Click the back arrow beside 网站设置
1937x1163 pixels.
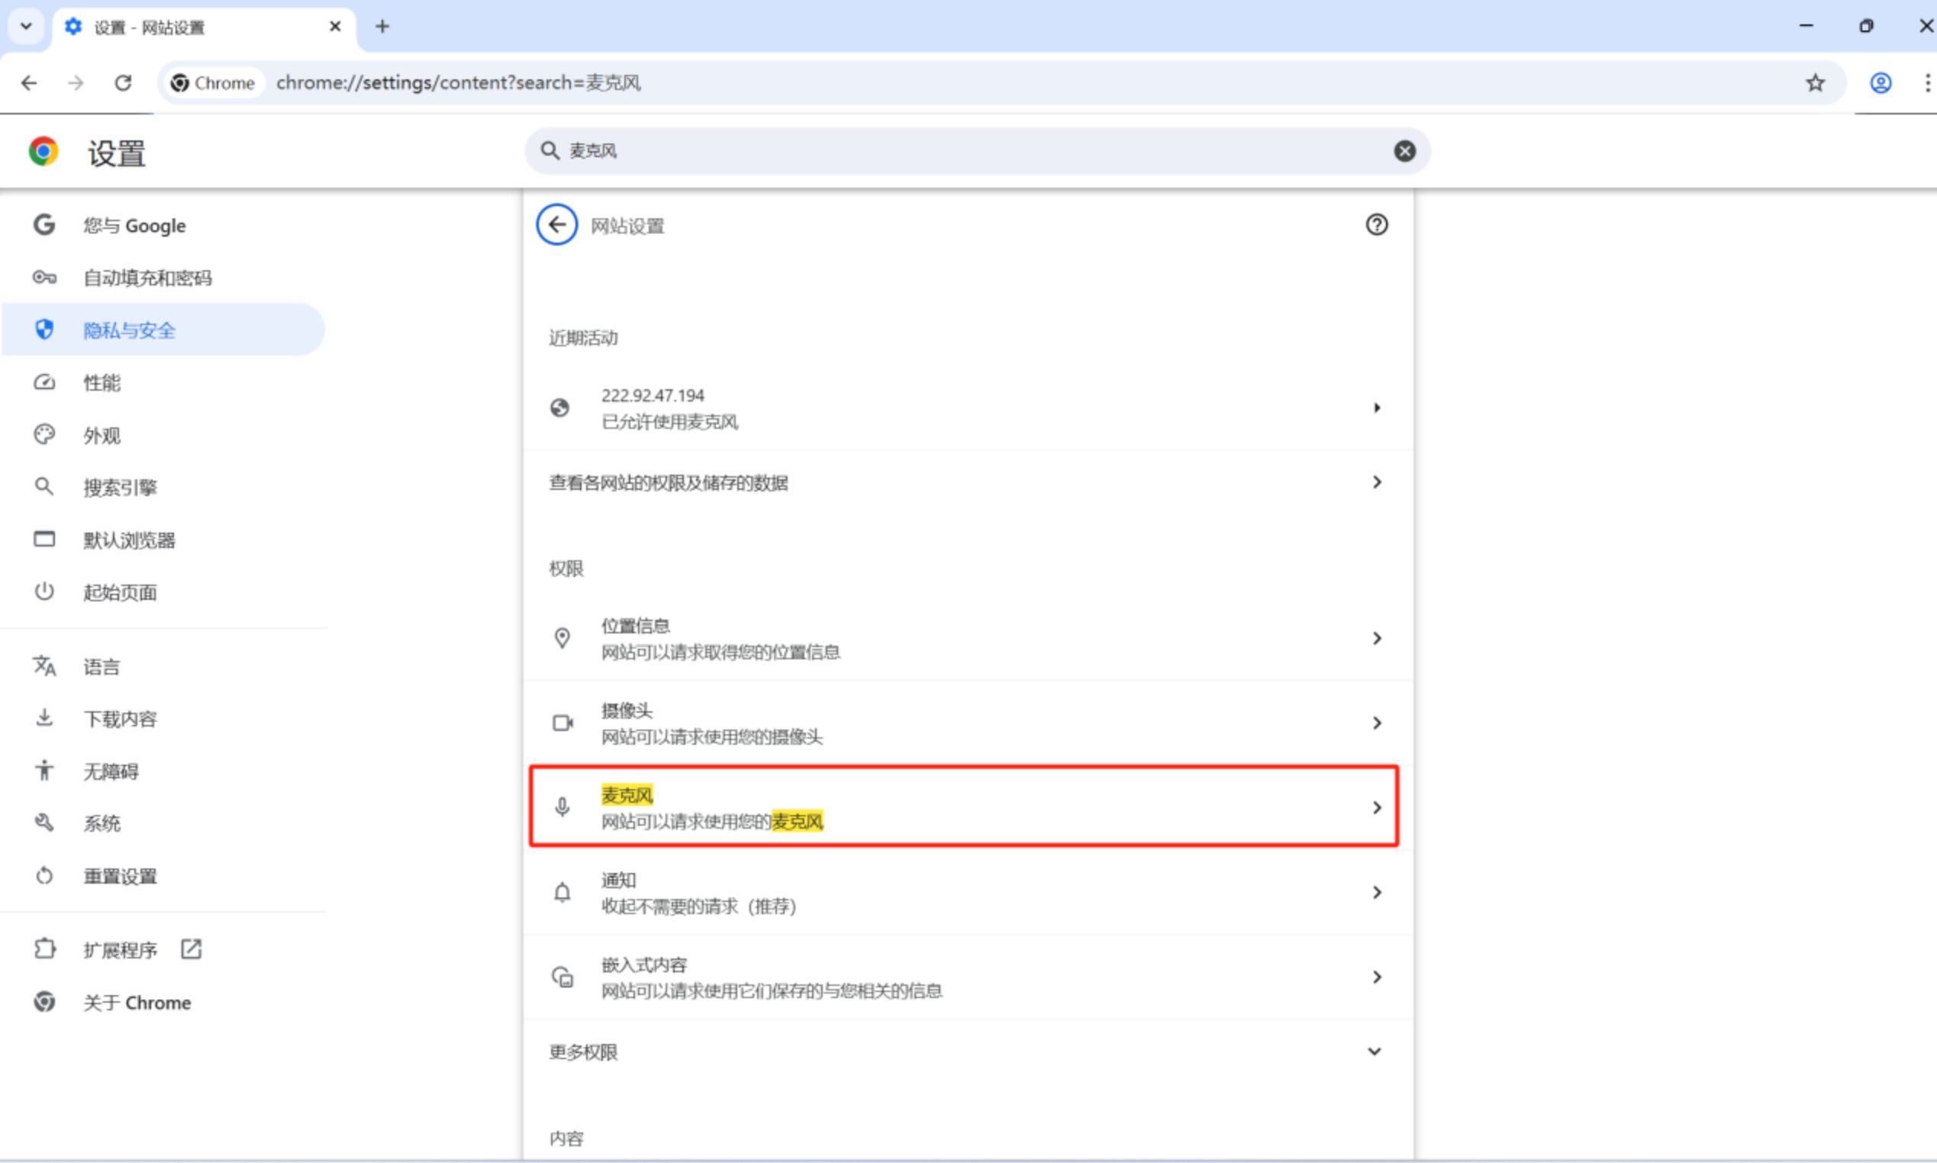[x=556, y=226]
